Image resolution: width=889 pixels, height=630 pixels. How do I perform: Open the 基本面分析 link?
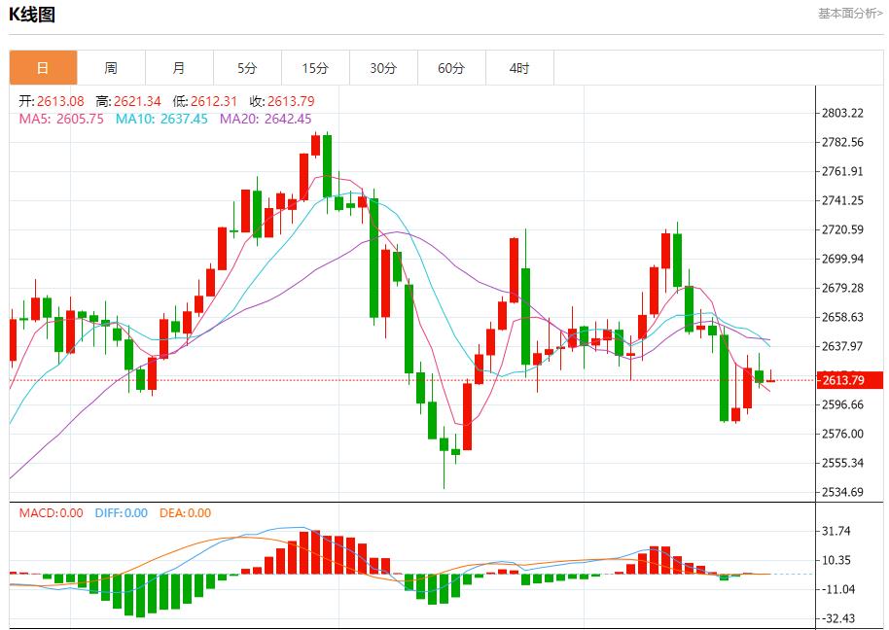850,14
